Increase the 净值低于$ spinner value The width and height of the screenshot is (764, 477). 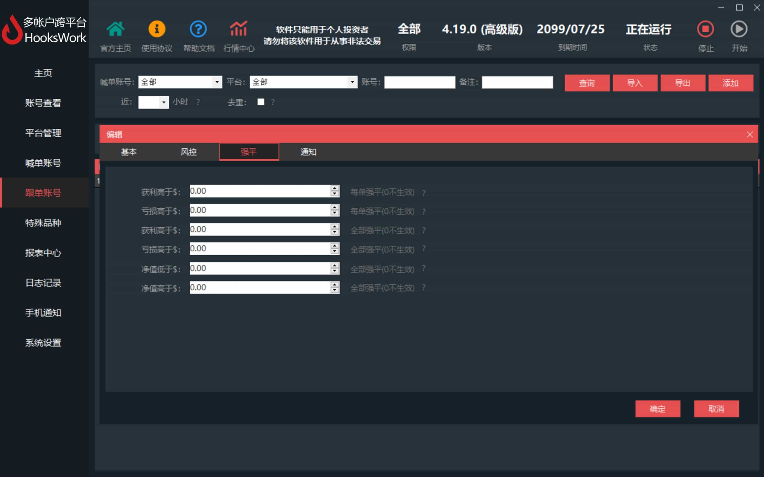point(334,265)
